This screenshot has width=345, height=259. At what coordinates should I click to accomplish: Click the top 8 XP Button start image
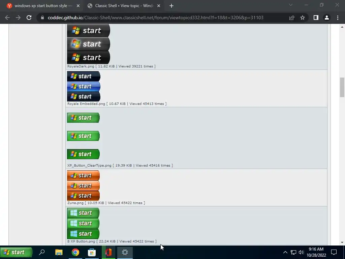pos(83,213)
